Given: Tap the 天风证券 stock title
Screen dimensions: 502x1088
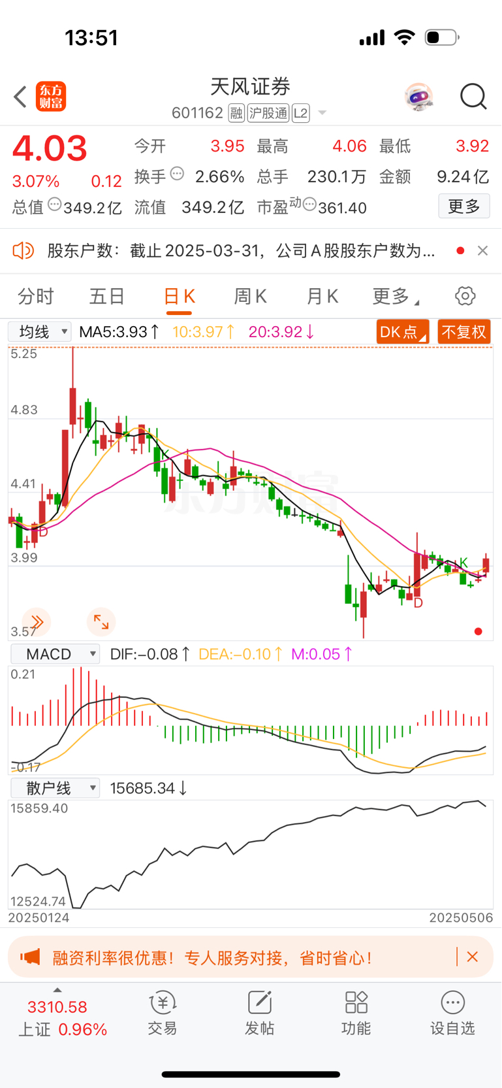Looking at the screenshot, I should click(x=250, y=86).
